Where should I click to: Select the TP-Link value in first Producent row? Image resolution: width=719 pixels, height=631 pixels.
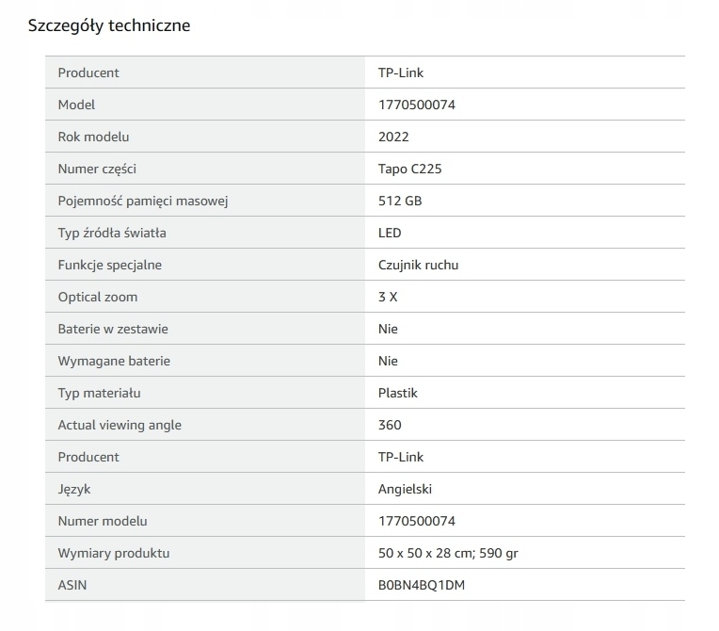pyautogui.click(x=401, y=73)
